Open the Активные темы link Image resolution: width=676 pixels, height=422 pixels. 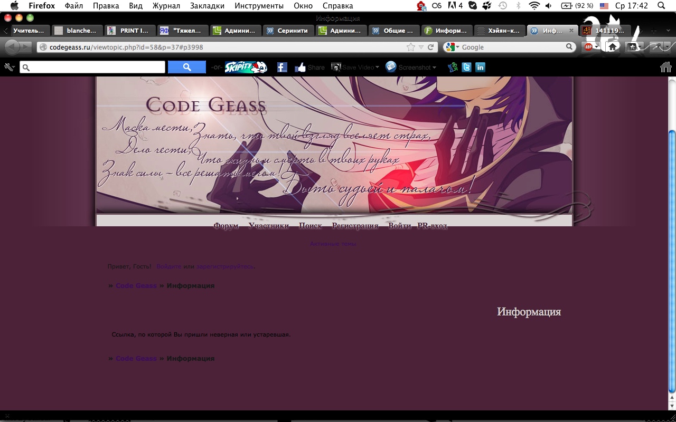[x=333, y=244]
